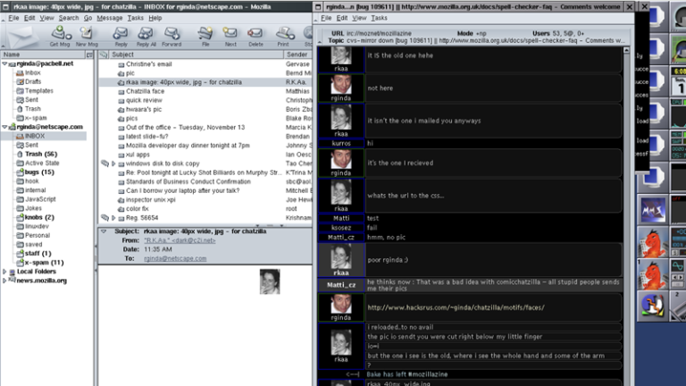Delete the selected message
This screenshot has height=386, width=686.
(x=255, y=34)
